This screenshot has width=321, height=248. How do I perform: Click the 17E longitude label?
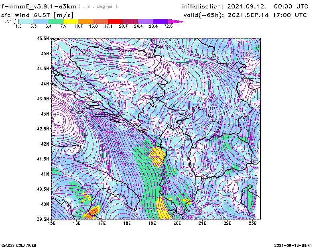click(x=102, y=223)
